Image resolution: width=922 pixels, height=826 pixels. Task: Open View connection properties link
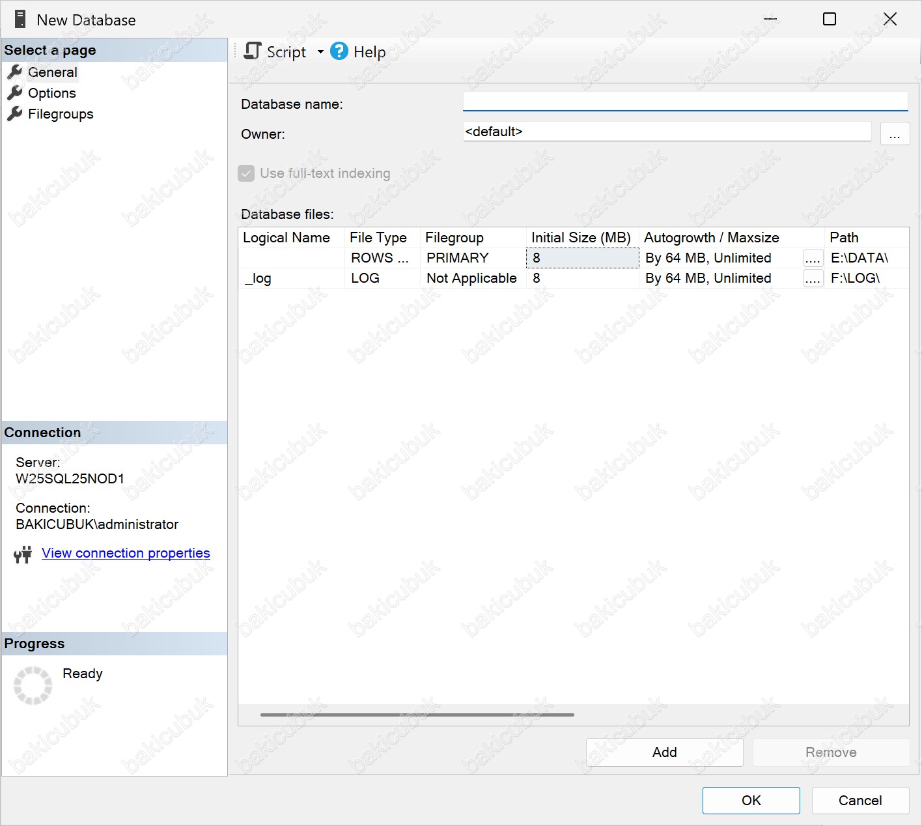click(x=126, y=553)
